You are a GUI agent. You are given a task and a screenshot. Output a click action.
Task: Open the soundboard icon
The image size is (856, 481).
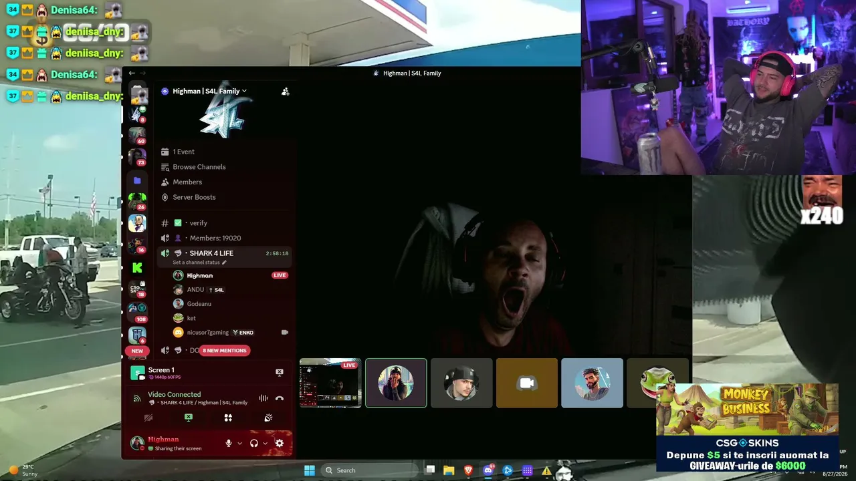[x=268, y=418]
